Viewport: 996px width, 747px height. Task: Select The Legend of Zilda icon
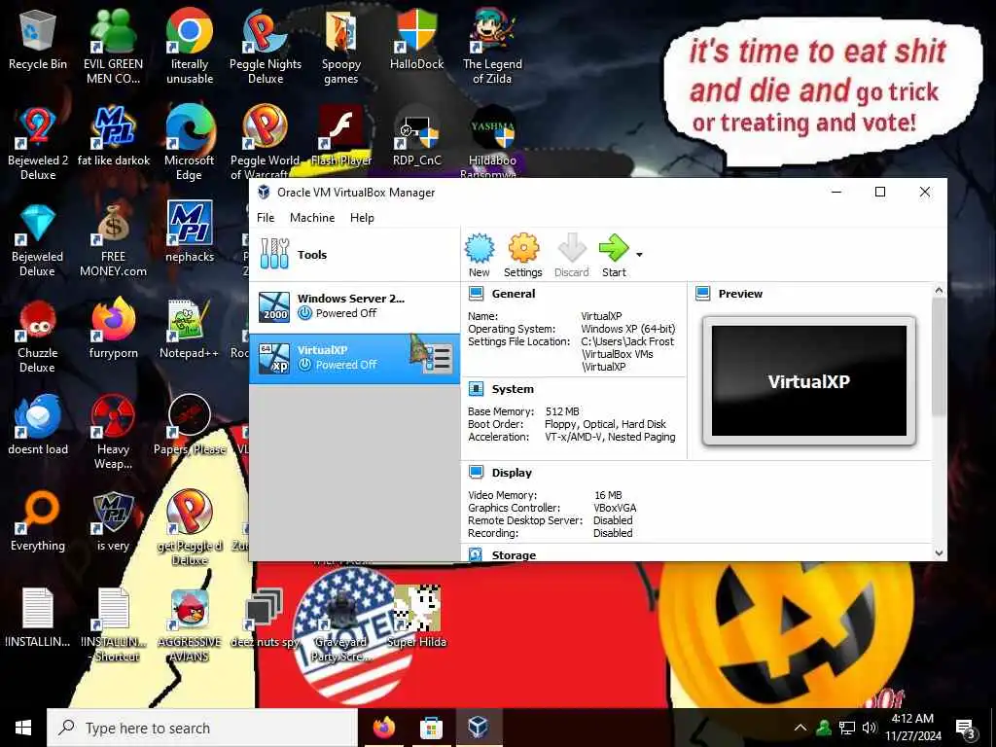(492, 47)
